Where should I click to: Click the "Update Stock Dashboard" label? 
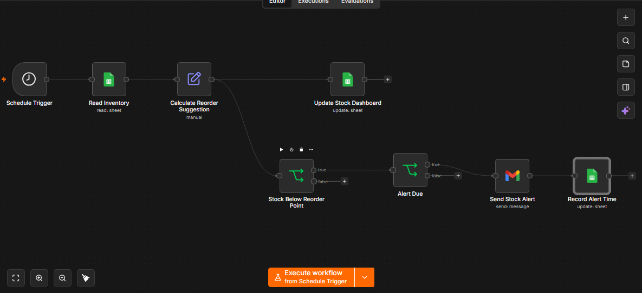pos(348,103)
